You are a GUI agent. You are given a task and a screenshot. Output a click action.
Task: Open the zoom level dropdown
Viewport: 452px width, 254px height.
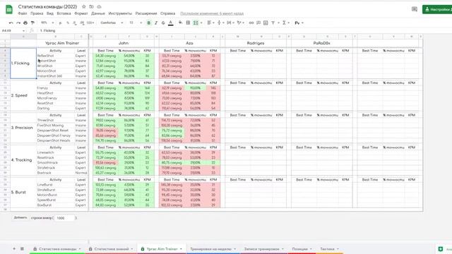point(47,23)
